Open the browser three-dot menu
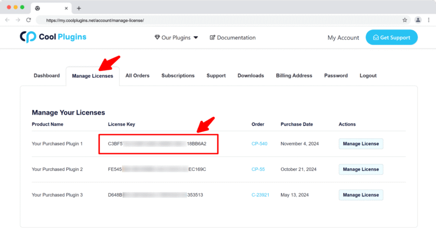The width and height of the screenshot is (436, 244). [x=429, y=20]
